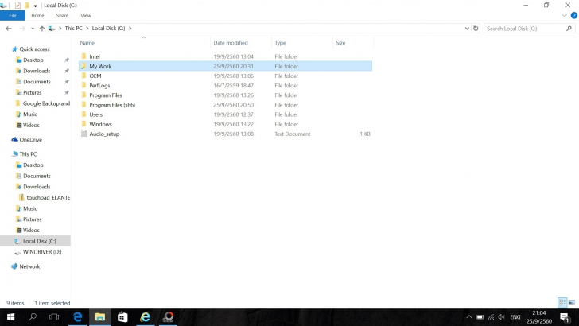This screenshot has width=579, height=326.
Task: Open Desktop under Quick access
Action: [x=33, y=60]
